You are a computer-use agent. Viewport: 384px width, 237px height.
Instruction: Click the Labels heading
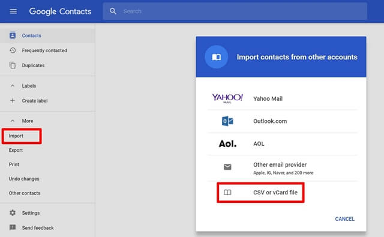point(29,86)
